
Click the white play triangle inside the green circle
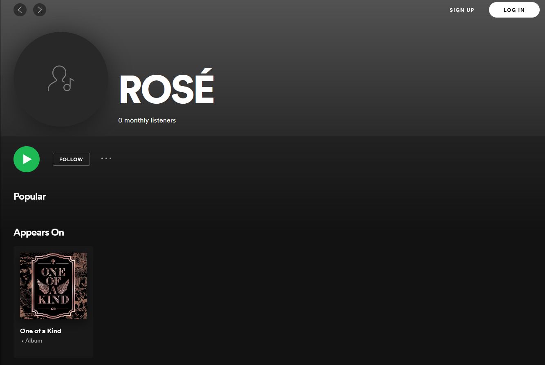27,159
